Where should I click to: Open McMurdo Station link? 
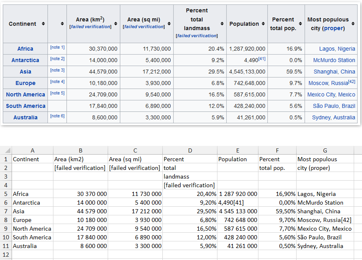tap(334, 60)
